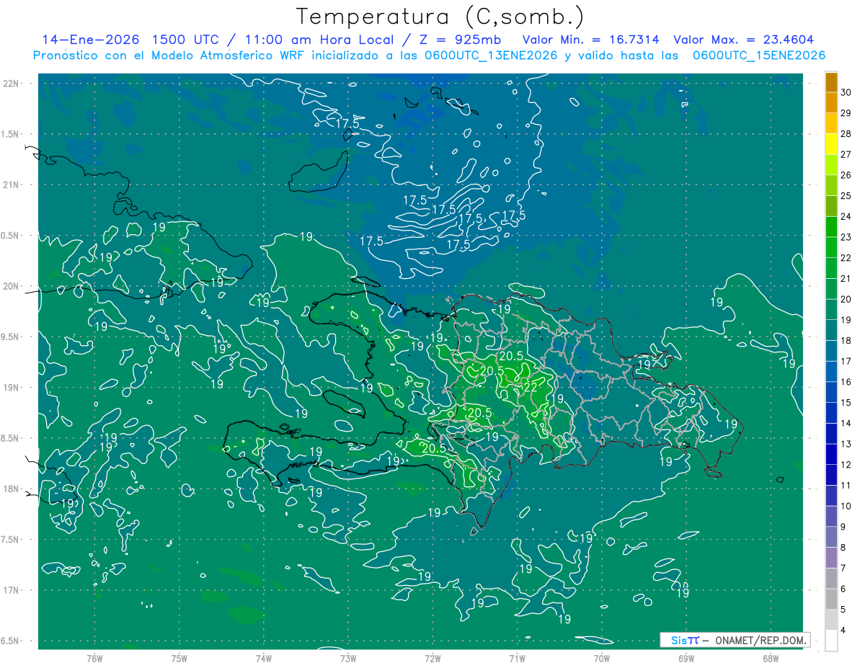Pick the teal swatch between 18 and 19
865x668 pixels.
[831, 330]
